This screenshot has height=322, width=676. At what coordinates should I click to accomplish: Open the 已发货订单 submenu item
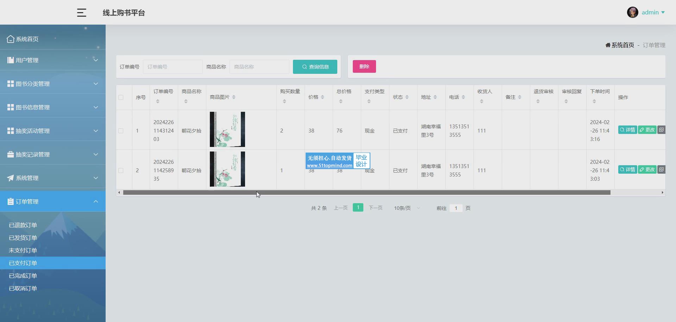click(x=23, y=238)
